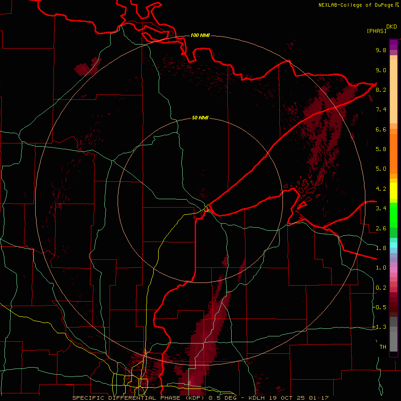
Task: Click the 01:17 timestamp text
Action: [x=319, y=398]
